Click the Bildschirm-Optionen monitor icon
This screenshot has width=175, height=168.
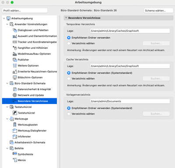pyautogui.click(x=15, y=77)
